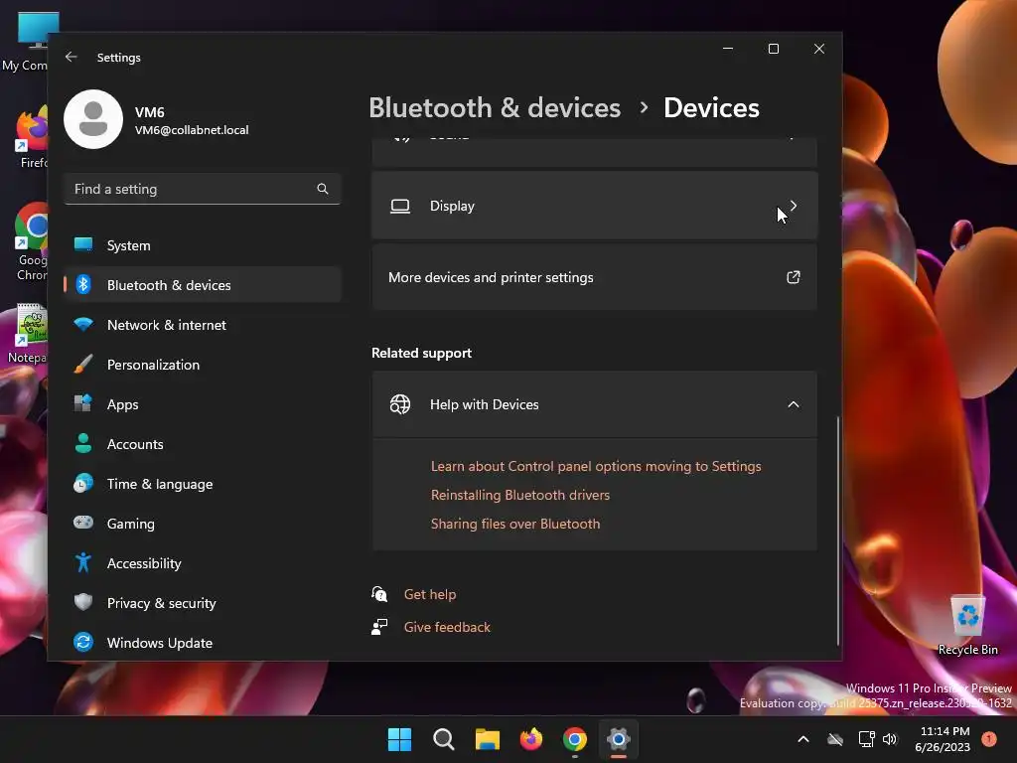Click external link icon for printer settings
The height and width of the screenshot is (763, 1017).
coord(794,277)
